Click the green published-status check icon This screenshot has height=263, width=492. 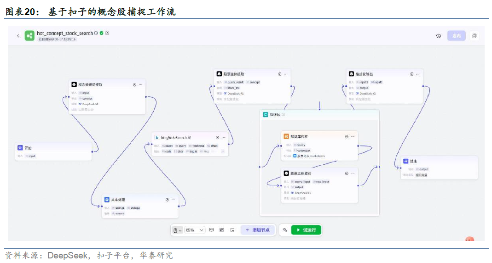(101, 33)
